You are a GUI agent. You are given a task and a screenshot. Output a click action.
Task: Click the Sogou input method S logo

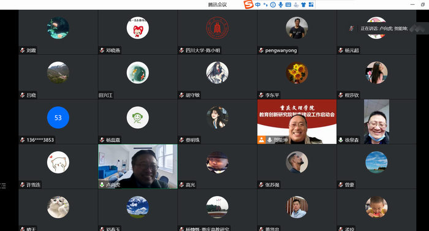(x=248, y=4)
